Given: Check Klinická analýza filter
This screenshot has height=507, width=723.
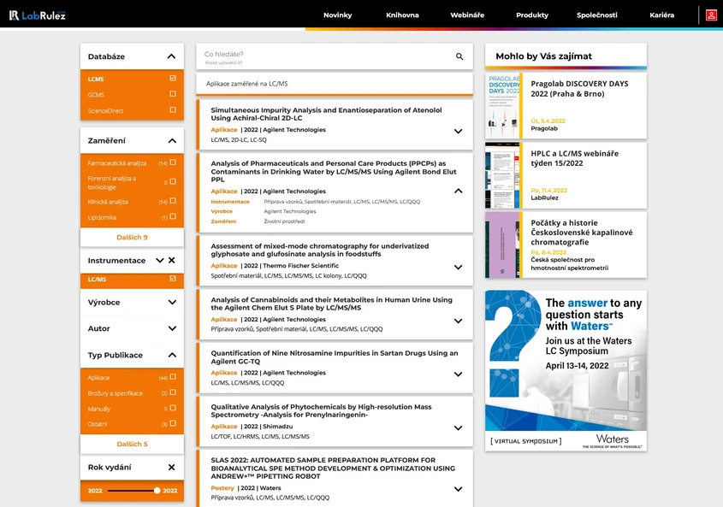Looking at the screenshot, I should pyautogui.click(x=173, y=201).
